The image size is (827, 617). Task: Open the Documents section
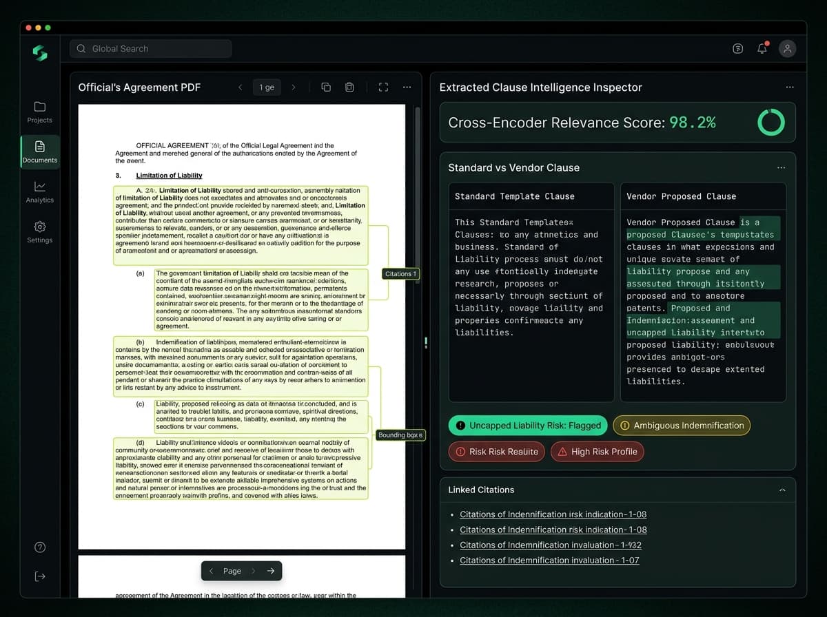point(40,152)
